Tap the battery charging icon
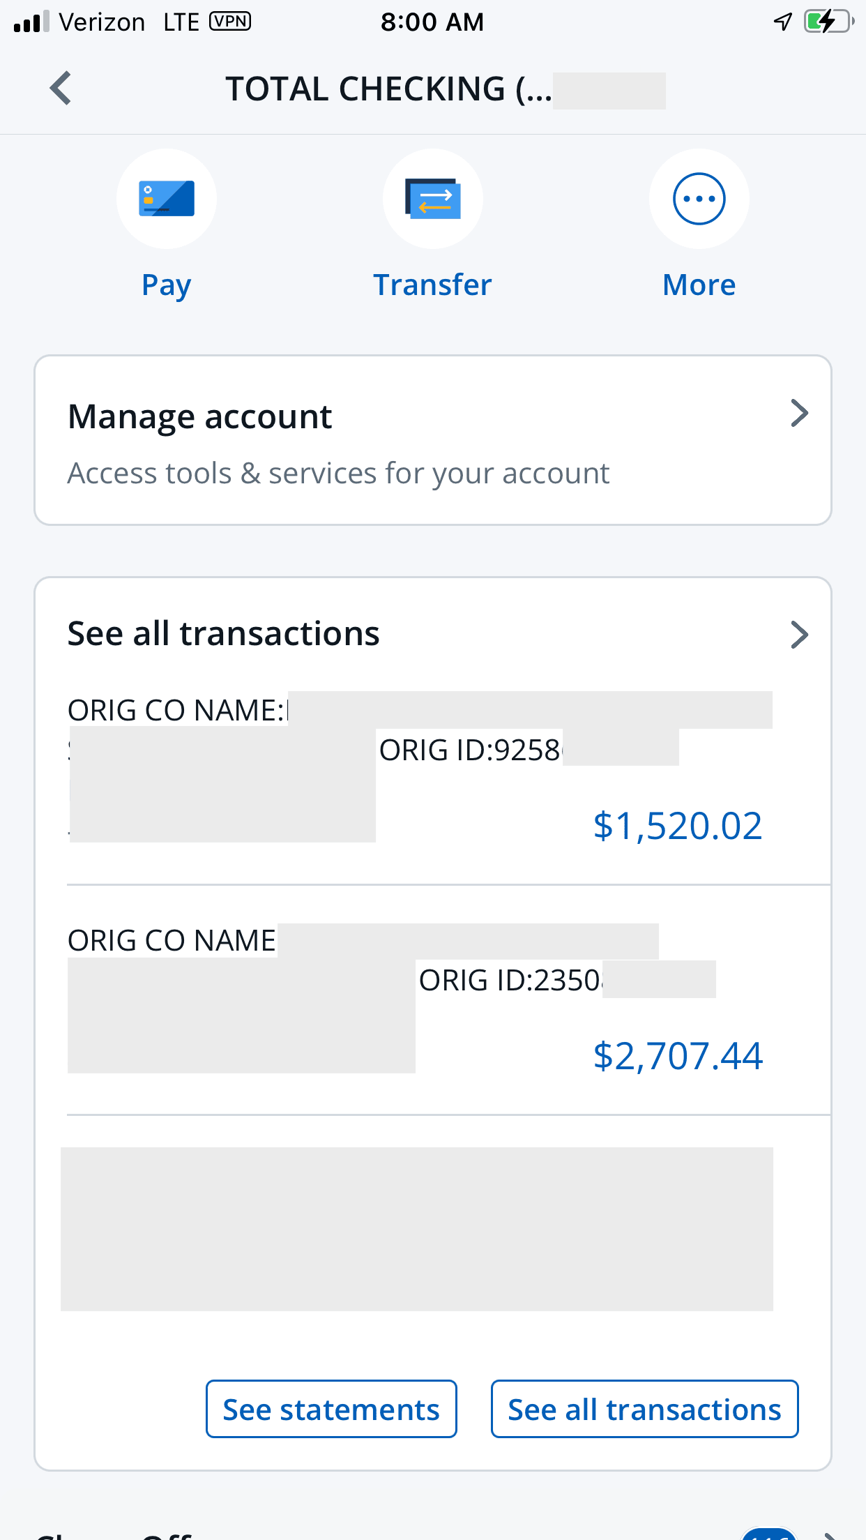Viewport: 866px width, 1540px height. click(x=828, y=22)
